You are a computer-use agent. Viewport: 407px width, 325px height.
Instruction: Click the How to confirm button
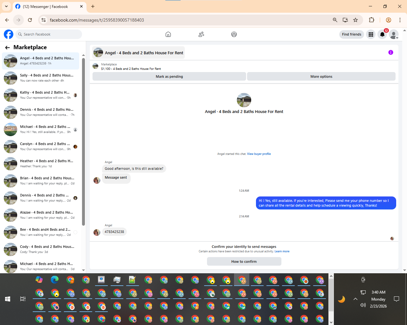[244, 262]
